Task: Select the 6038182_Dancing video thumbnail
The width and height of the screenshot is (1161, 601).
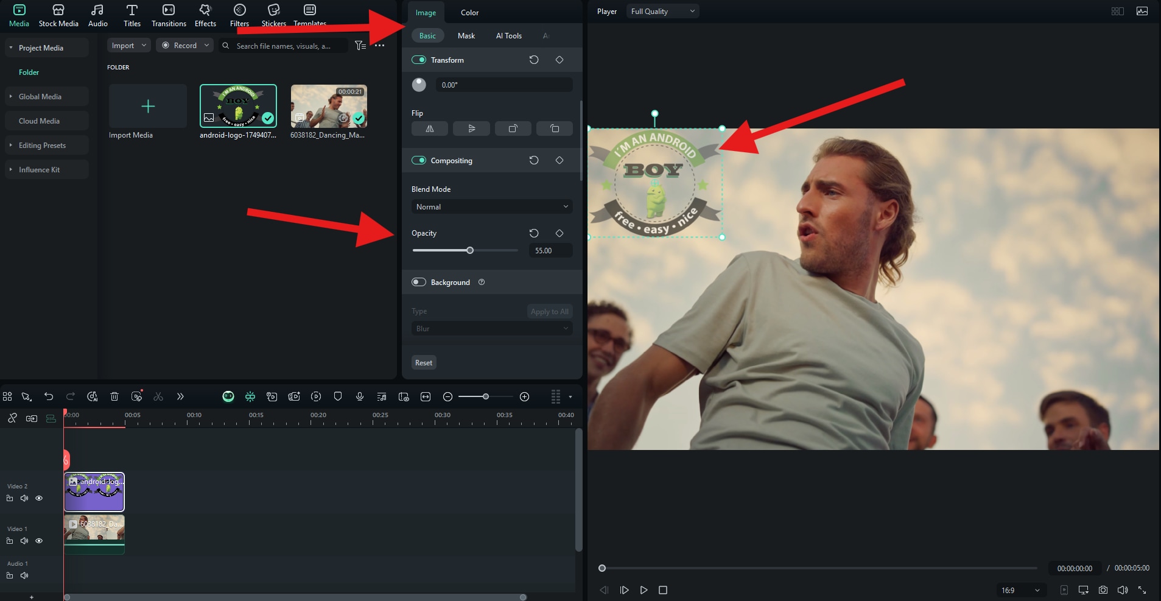Action: coord(329,106)
